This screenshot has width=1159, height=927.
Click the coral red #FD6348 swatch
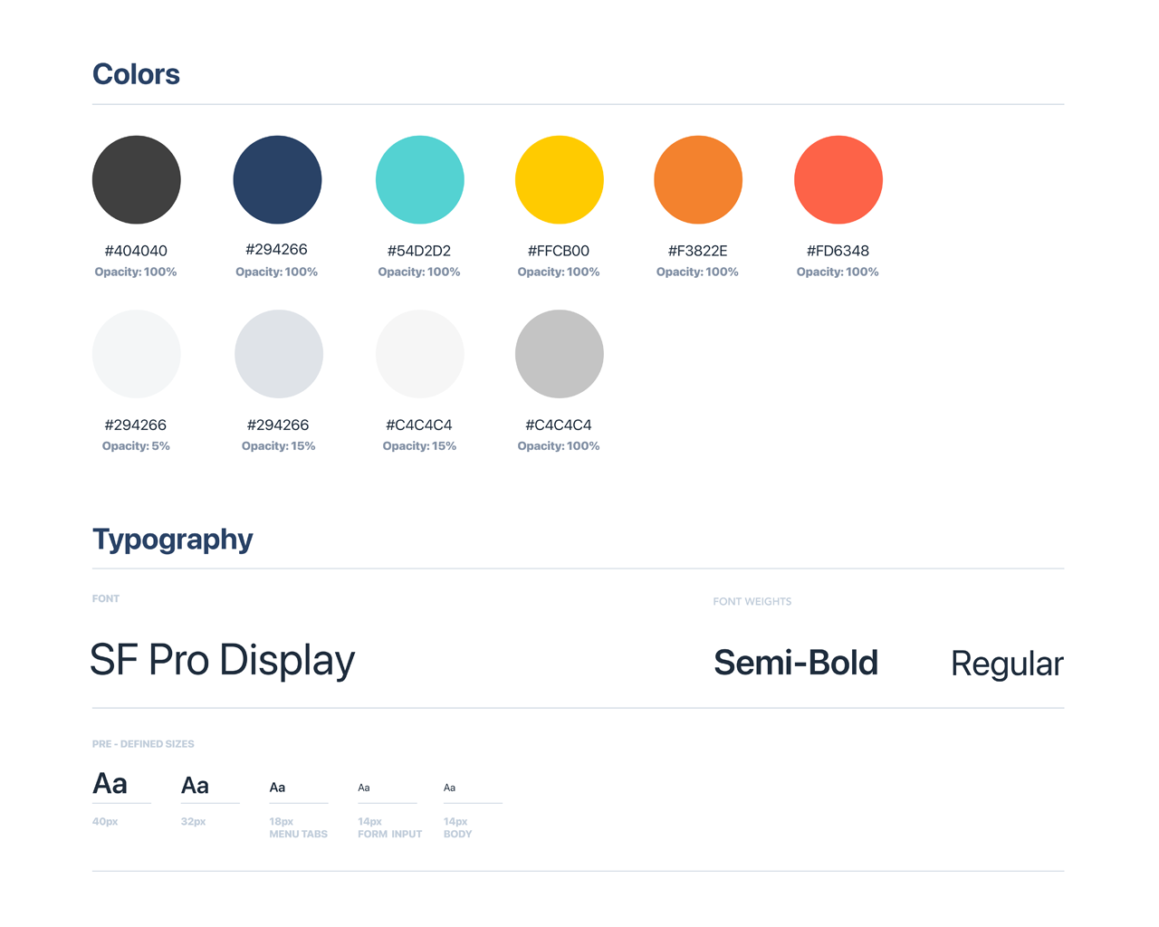pos(838,180)
